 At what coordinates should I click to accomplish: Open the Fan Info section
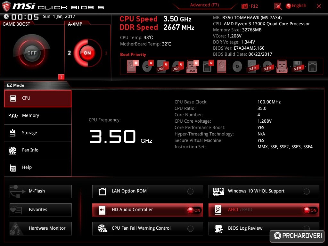[x=38, y=151]
